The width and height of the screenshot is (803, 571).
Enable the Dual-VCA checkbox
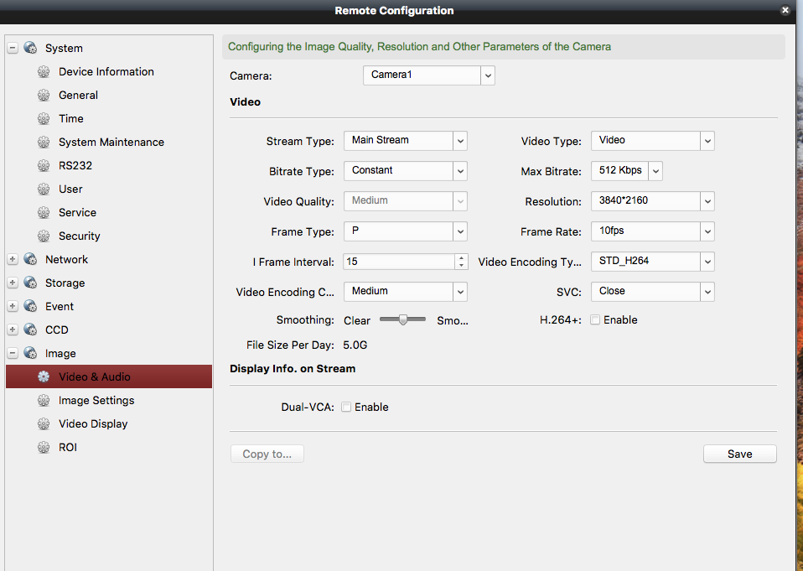point(346,407)
